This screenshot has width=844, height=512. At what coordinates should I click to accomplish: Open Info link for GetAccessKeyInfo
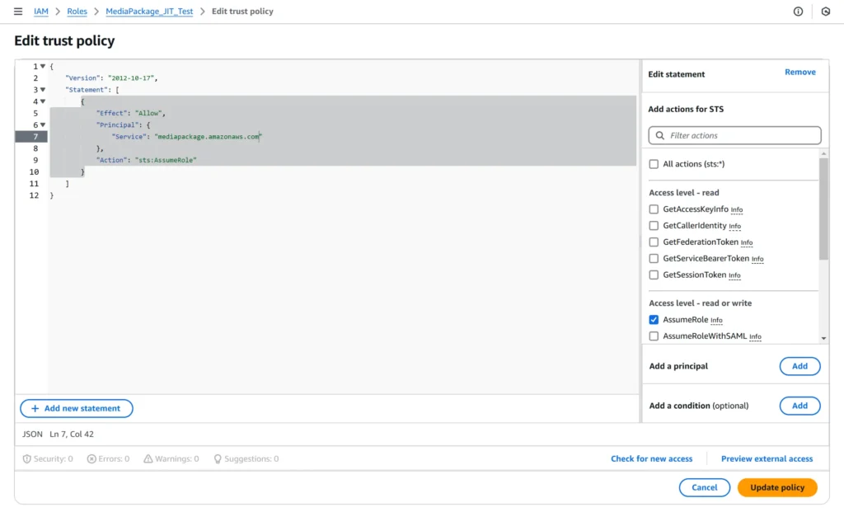[737, 210]
